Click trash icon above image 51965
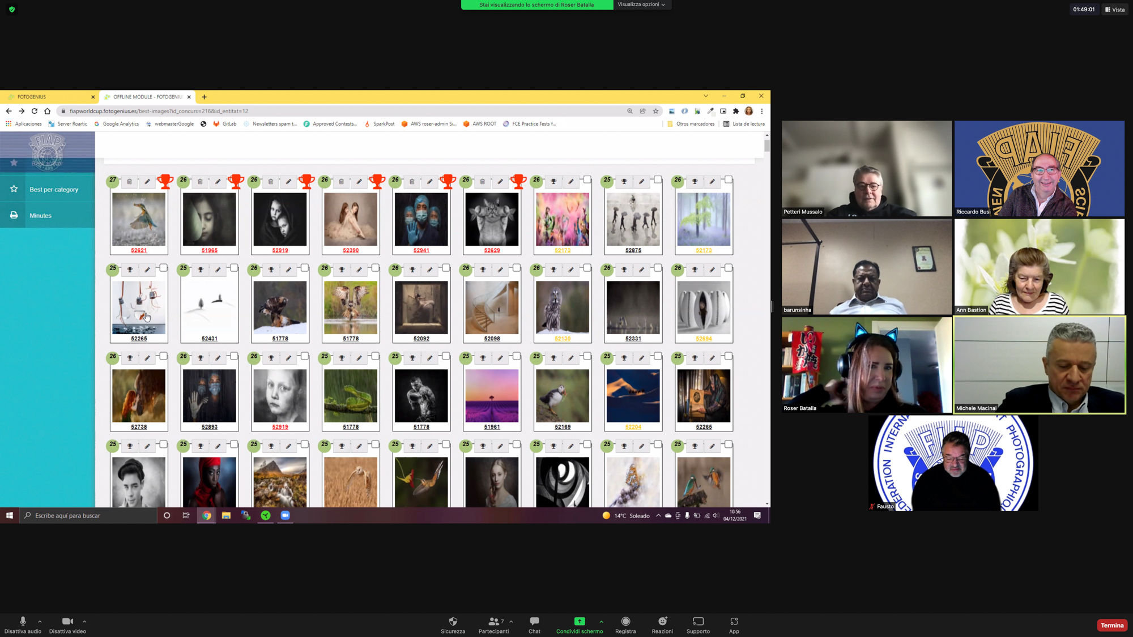 200,182
